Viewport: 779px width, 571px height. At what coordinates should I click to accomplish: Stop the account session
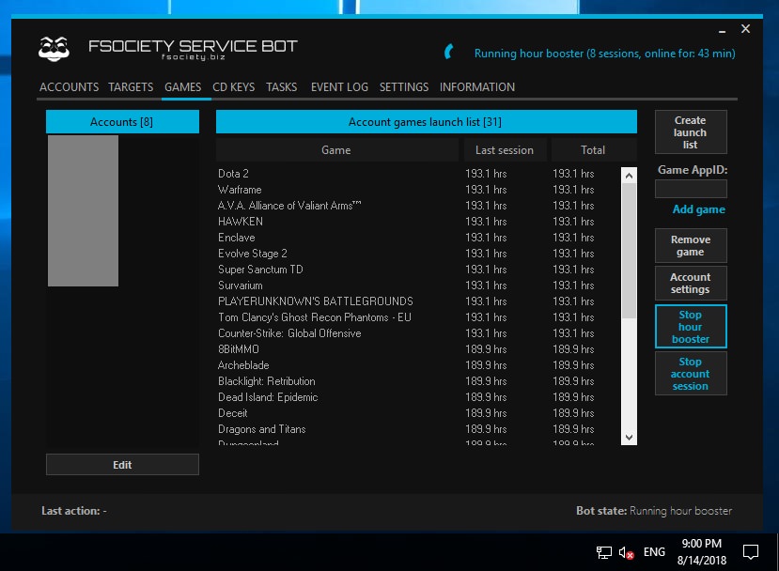691,374
